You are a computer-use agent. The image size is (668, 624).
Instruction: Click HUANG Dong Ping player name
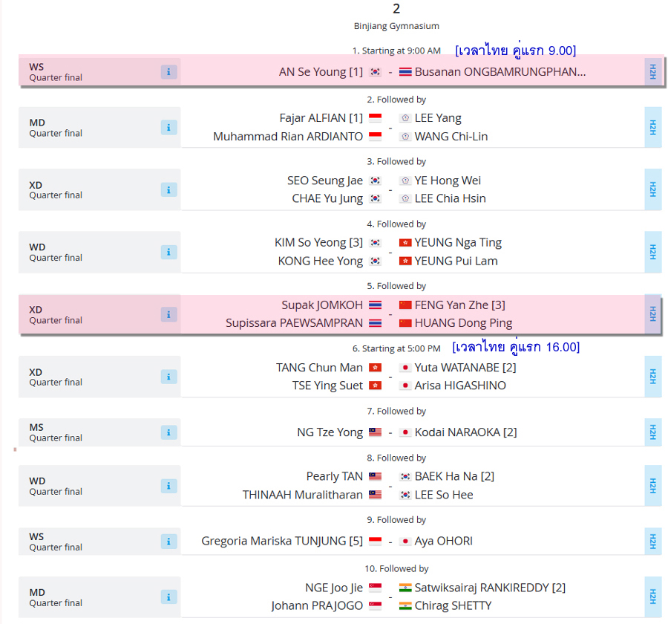tap(463, 323)
